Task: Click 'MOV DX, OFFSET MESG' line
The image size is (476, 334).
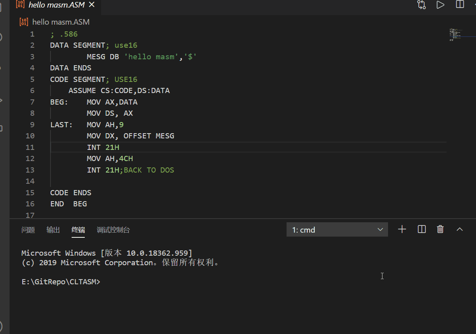Action: [131, 136]
